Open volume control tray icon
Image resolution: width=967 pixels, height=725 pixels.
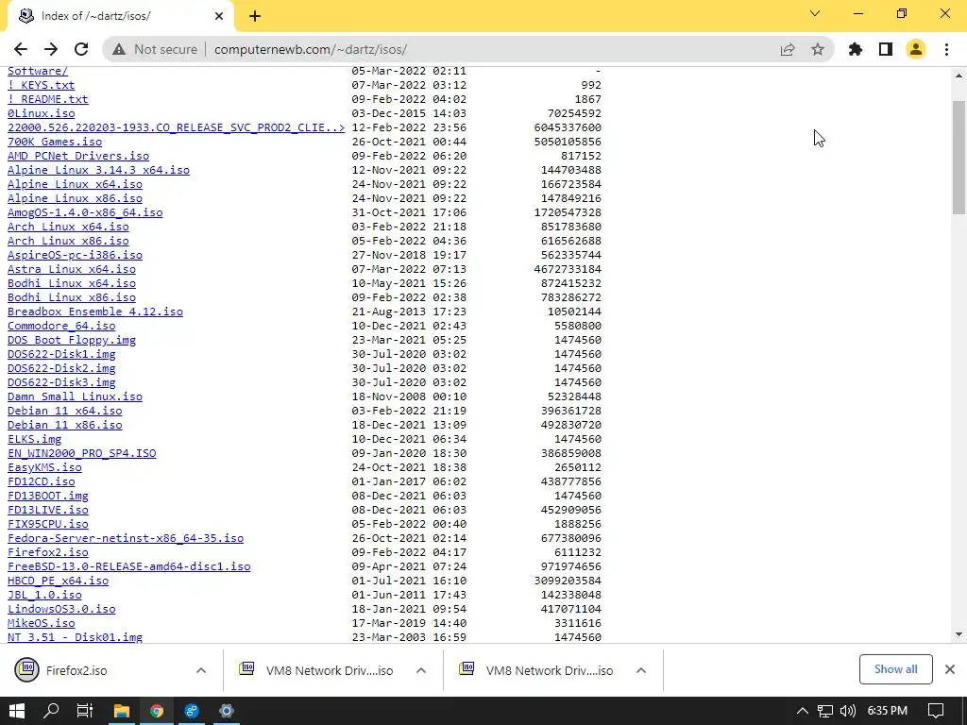pyautogui.click(x=847, y=711)
